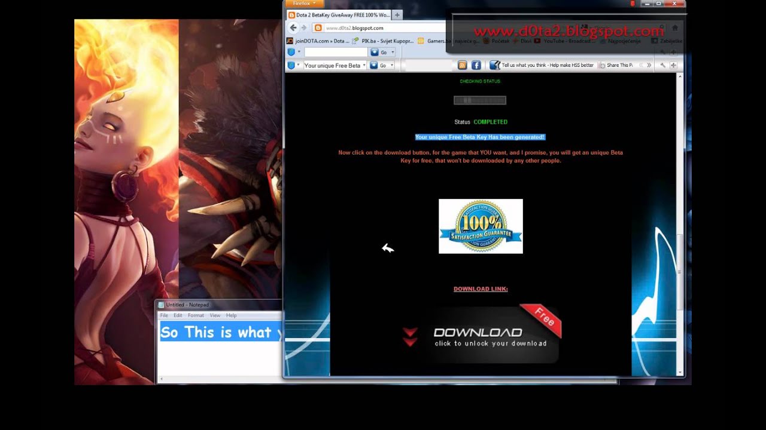766x430 pixels.
Task: Click the browser forward arrow
Action: tap(304, 27)
